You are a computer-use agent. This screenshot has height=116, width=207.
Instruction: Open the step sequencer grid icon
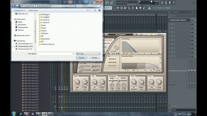pos(122,8)
